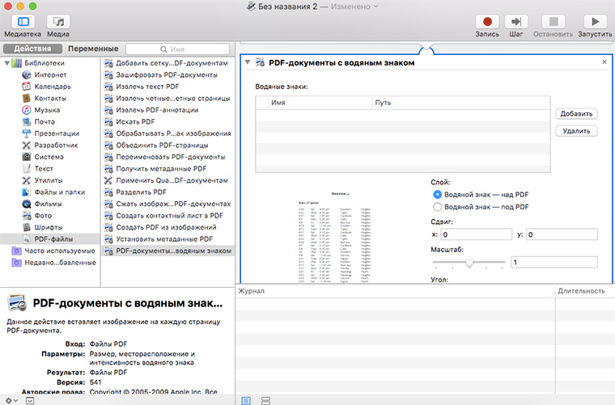The width and height of the screenshot is (615, 405).
Task: Run the workflow with Запустить
Action: point(595,22)
